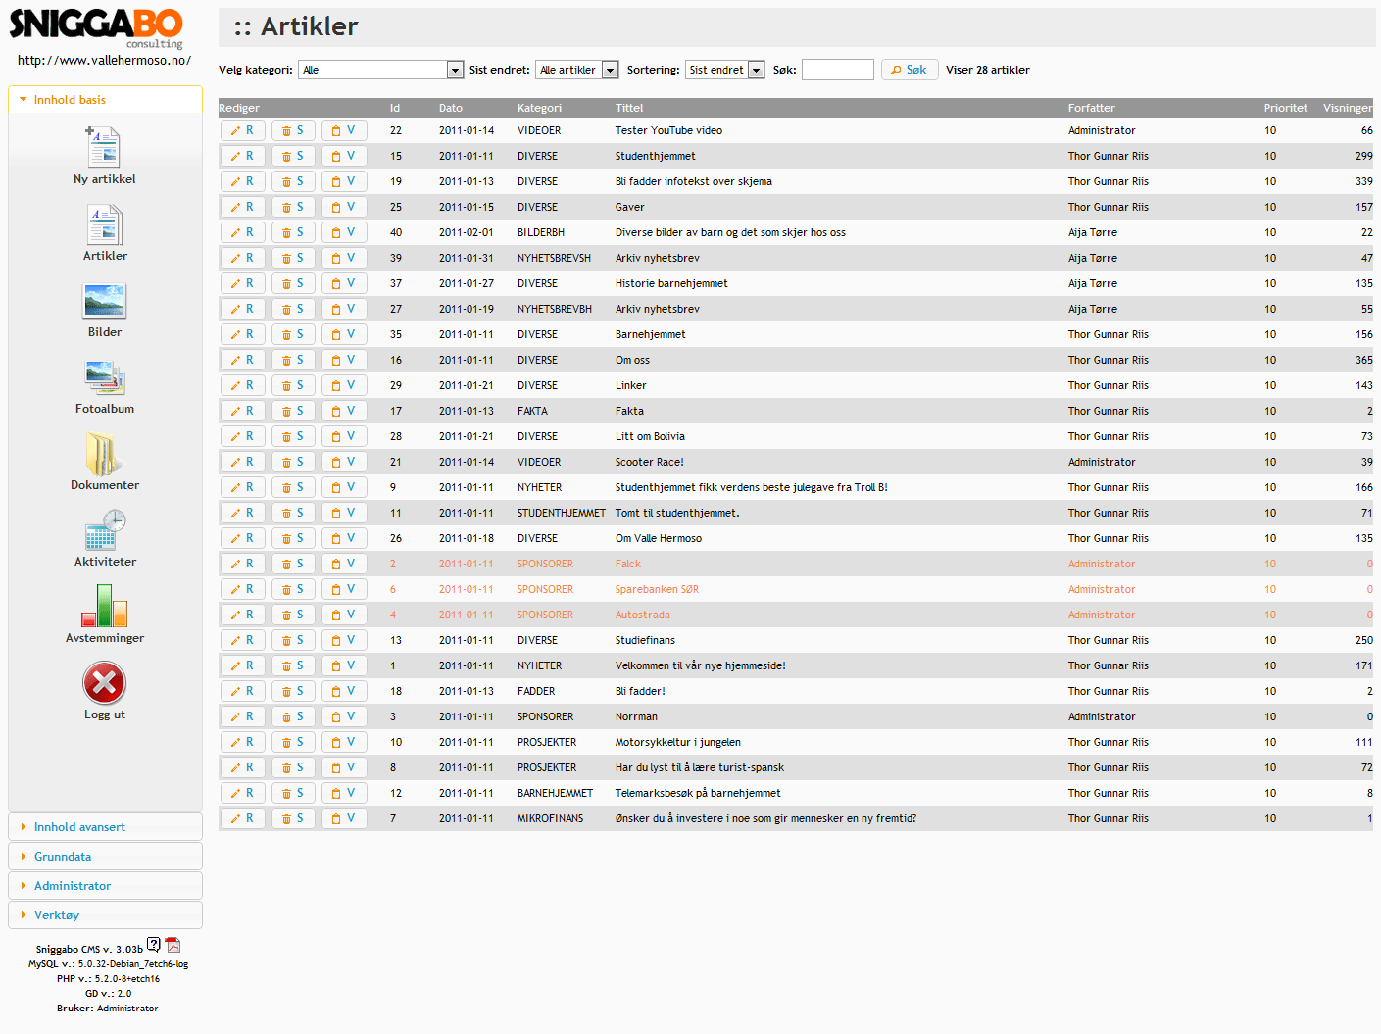Open the Bilder sidebar icon
The width and height of the screenshot is (1381, 1034).
pyautogui.click(x=105, y=301)
